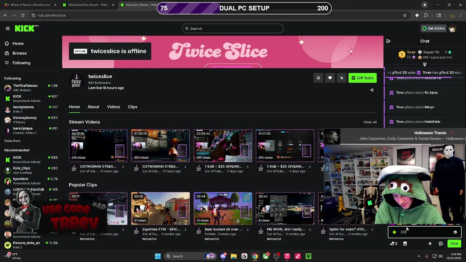This screenshot has width=466, height=262.
Task: Reload the browser page
Action: pos(23,15)
